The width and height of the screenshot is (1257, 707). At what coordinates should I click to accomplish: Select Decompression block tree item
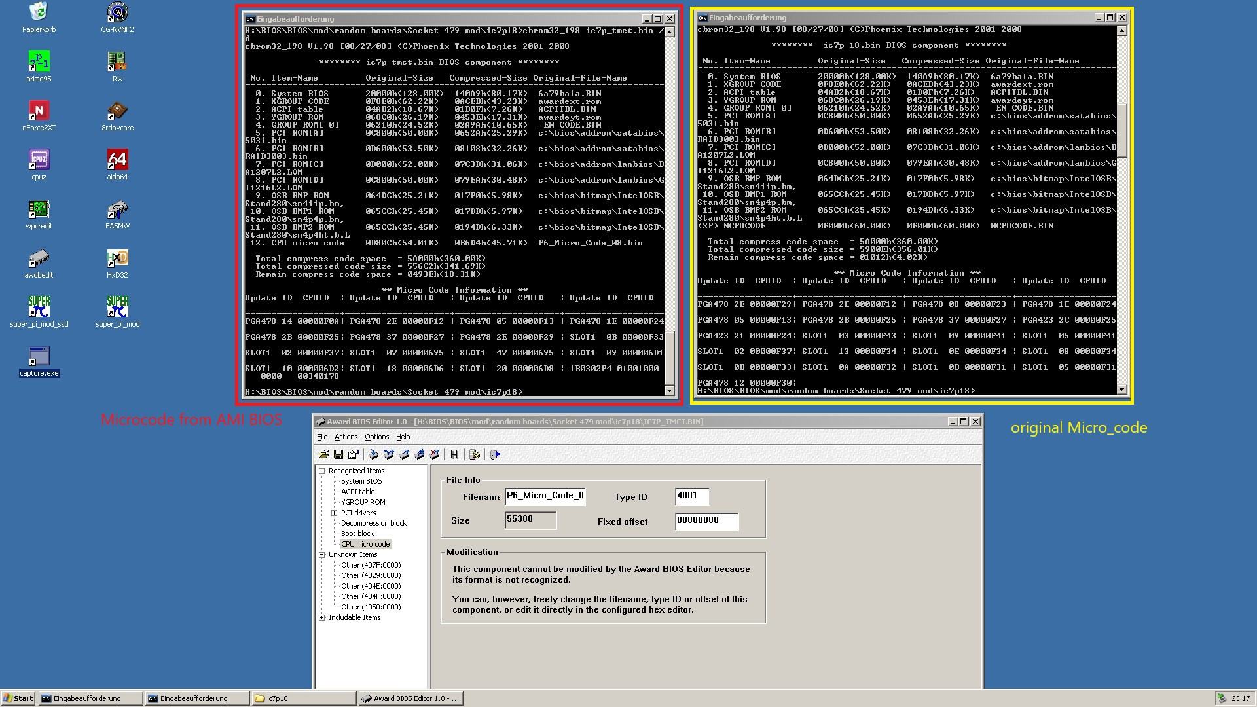(373, 523)
